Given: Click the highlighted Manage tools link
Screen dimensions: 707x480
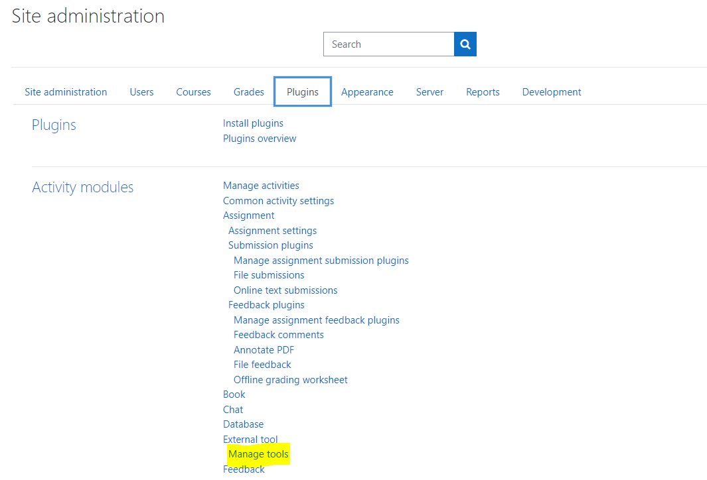Looking at the screenshot, I should tap(258, 454).
